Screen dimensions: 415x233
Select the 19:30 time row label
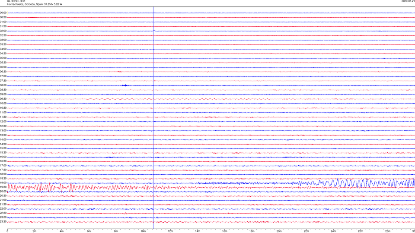pos(3,187)
